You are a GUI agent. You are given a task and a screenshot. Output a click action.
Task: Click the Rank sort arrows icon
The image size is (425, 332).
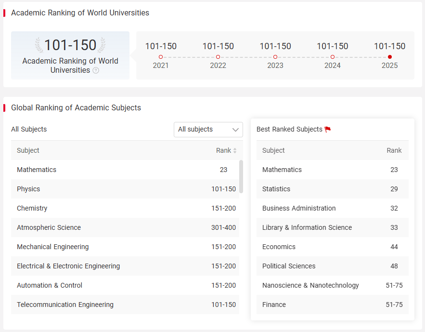[x=235, y=150]
